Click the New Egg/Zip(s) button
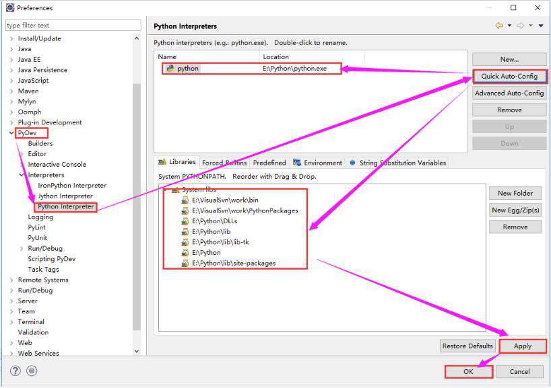Image resolution: width=551 pixels, height=388 pixels. [x=515, y=210]
